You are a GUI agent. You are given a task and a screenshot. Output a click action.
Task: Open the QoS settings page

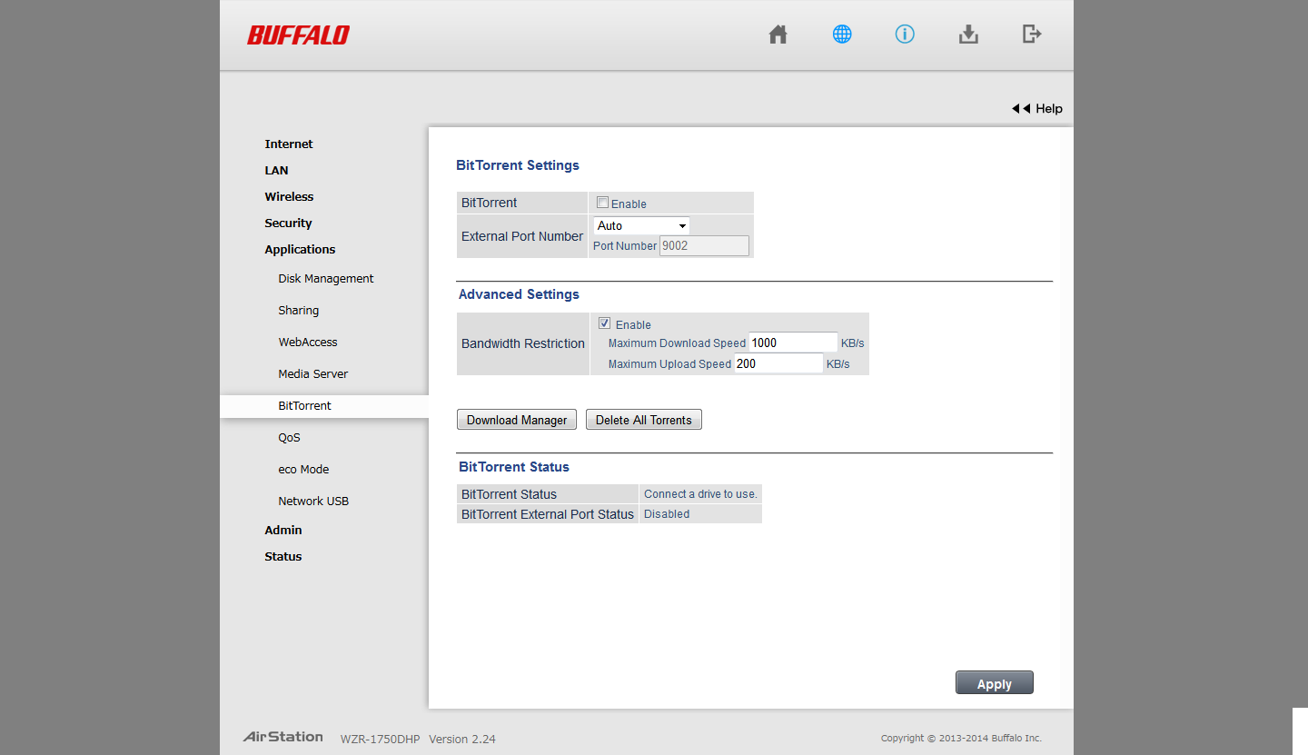tap(289, 437)
